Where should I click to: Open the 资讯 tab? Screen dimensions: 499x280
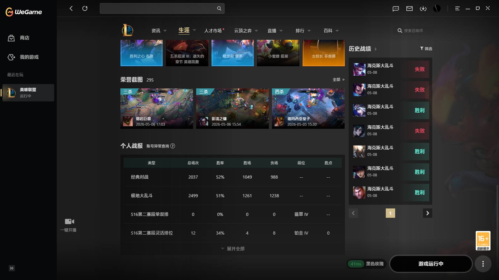click(x=156, y=30)
